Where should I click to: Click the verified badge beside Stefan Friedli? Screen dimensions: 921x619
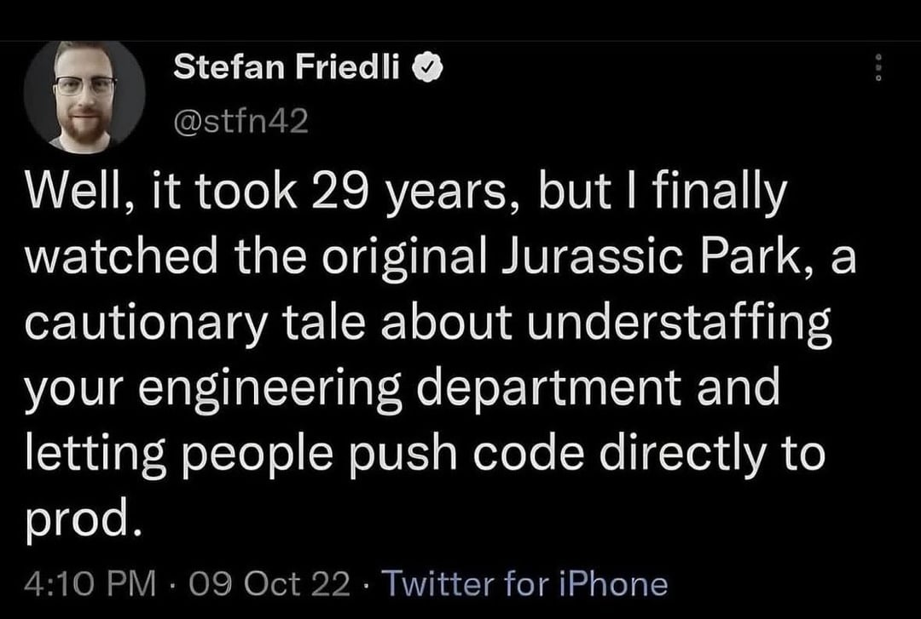425,66
